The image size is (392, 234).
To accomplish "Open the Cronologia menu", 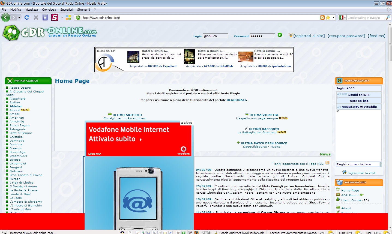I will pos(49,10).
